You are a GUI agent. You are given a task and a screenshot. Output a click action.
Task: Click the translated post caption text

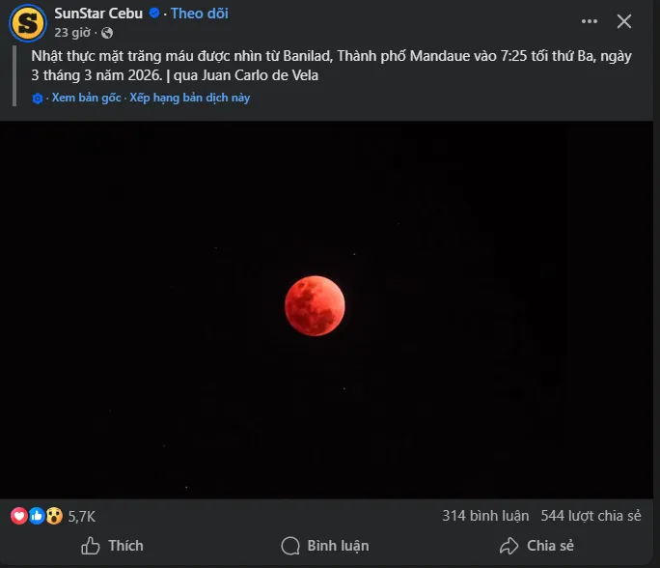(x=331, y=66)
